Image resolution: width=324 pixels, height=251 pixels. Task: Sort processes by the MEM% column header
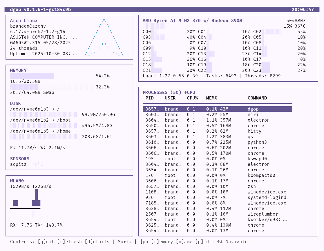[x=211, y=98]
